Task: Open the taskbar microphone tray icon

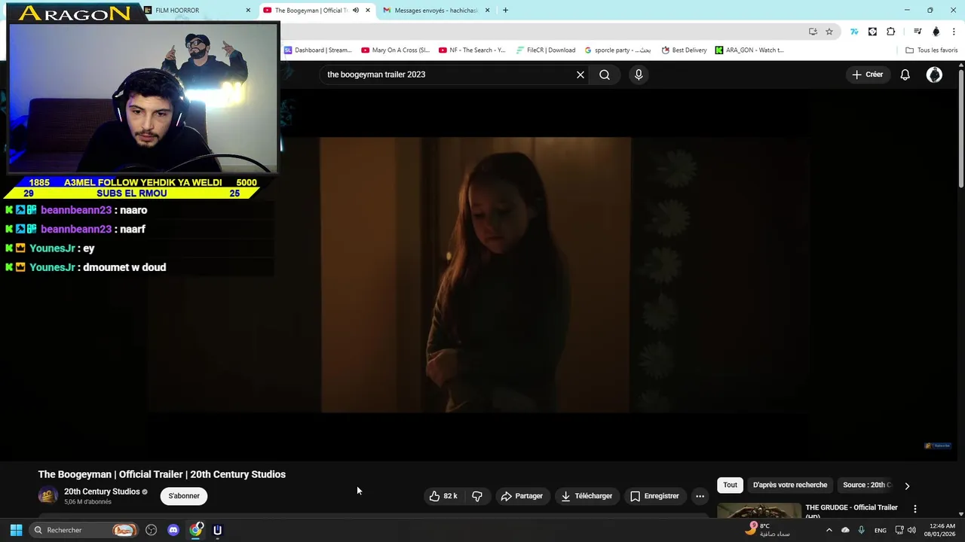Action: 861,530
